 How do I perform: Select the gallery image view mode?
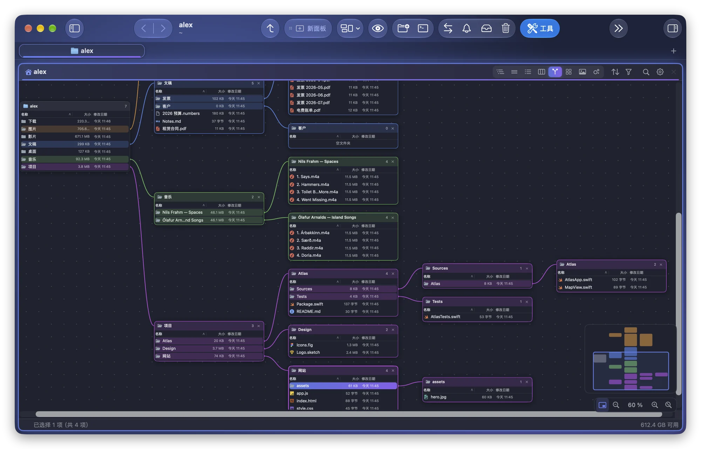[x=582, y=72]
